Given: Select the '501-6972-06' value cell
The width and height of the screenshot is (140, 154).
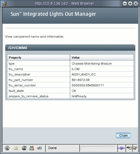Looking at the screenshot, I should (x=102, y=80).
